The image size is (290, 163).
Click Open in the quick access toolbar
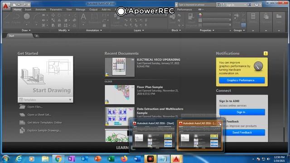[x=19, y=5]
